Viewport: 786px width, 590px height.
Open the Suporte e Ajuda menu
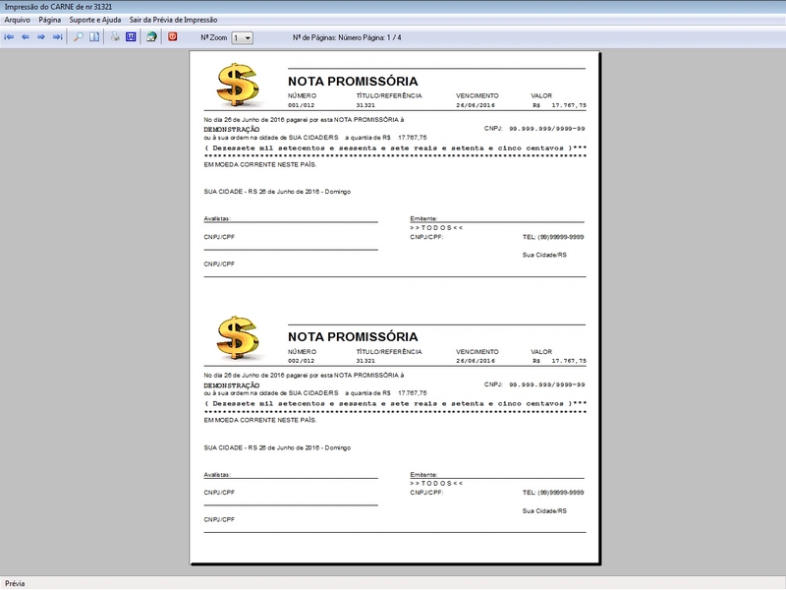[94, 20]
